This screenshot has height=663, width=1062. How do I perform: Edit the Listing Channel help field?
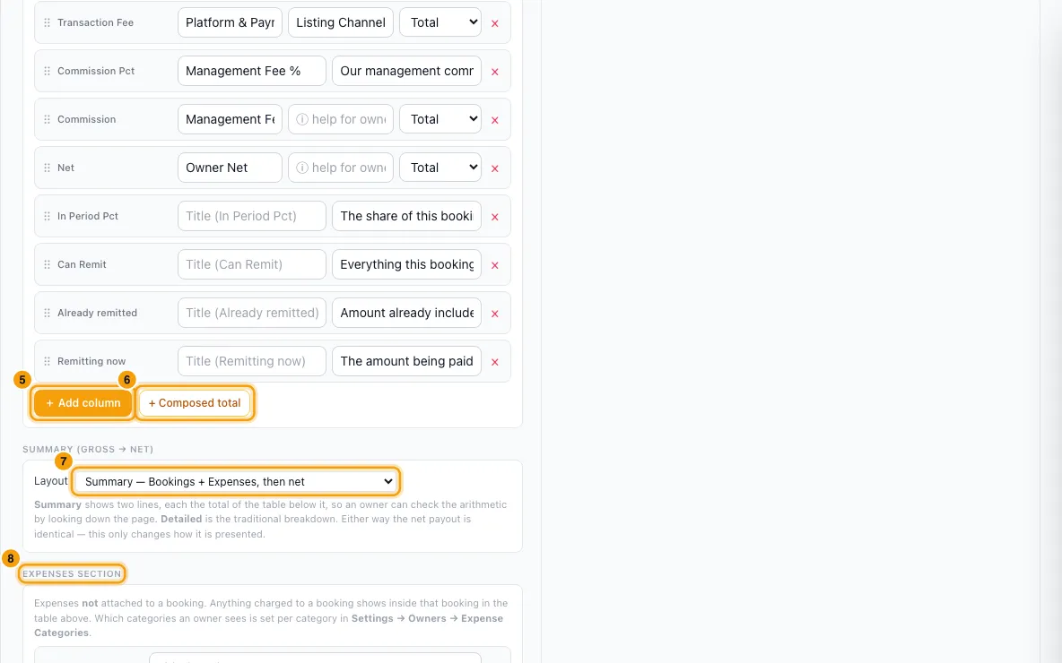coord(341,22)
